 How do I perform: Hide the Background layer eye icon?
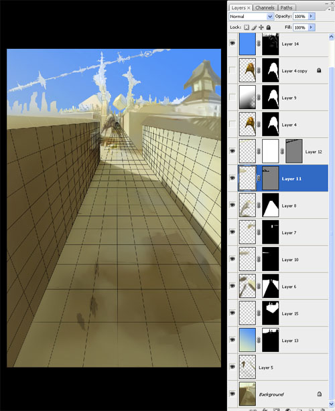pos(232,394)
